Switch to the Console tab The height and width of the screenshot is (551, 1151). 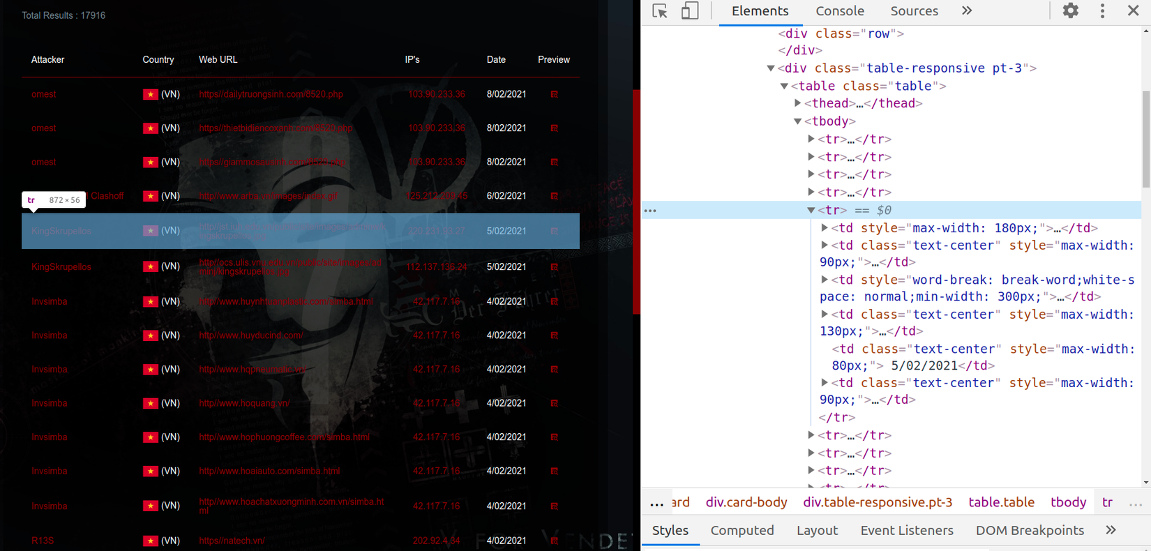(x=840, y=11)
